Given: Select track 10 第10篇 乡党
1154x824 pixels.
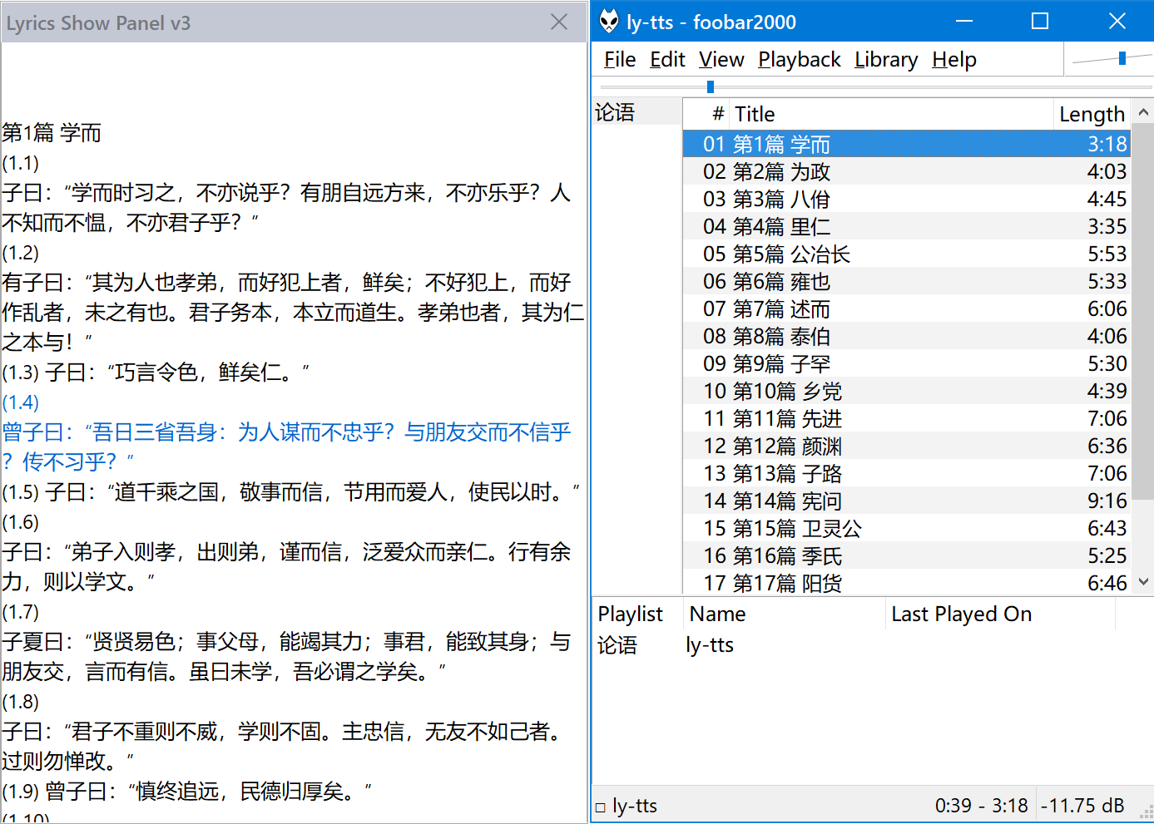Looking at the screenshot, I should click(x=907, y=391).
